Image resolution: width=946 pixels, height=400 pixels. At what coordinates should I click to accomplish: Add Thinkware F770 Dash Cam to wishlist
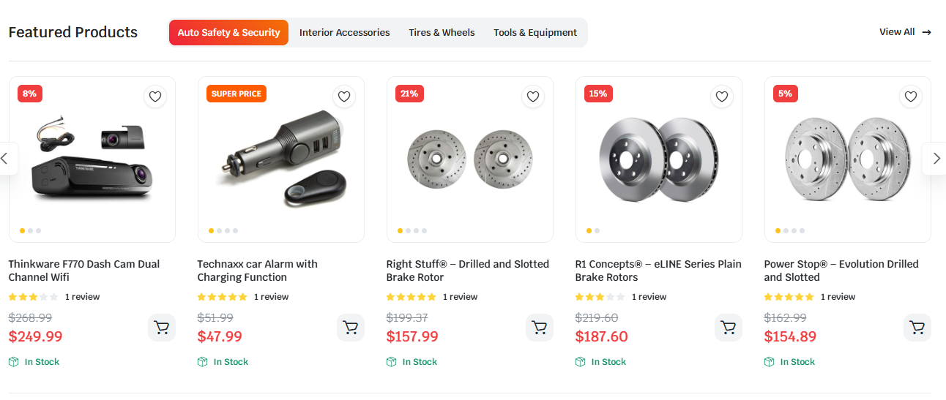(154, 97)
